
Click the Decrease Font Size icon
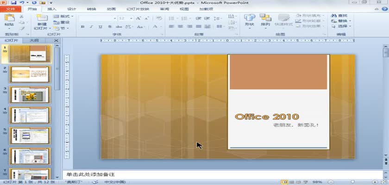coord(147,18)
